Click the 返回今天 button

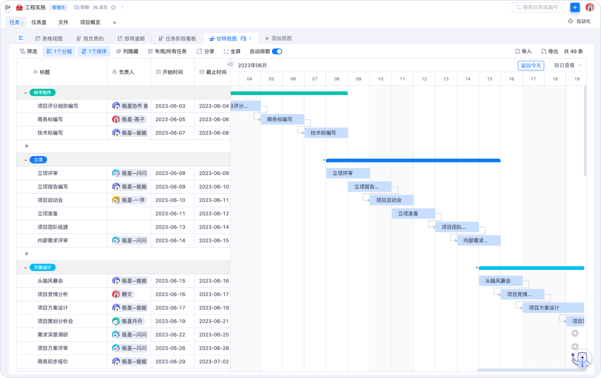(531, 66)
